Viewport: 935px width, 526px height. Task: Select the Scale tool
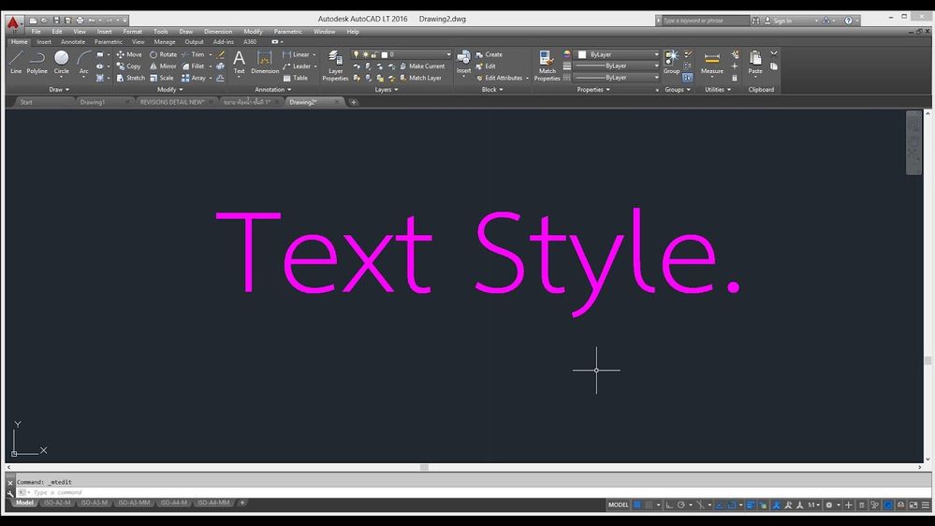pyautogui.click(x=162, y=78)
